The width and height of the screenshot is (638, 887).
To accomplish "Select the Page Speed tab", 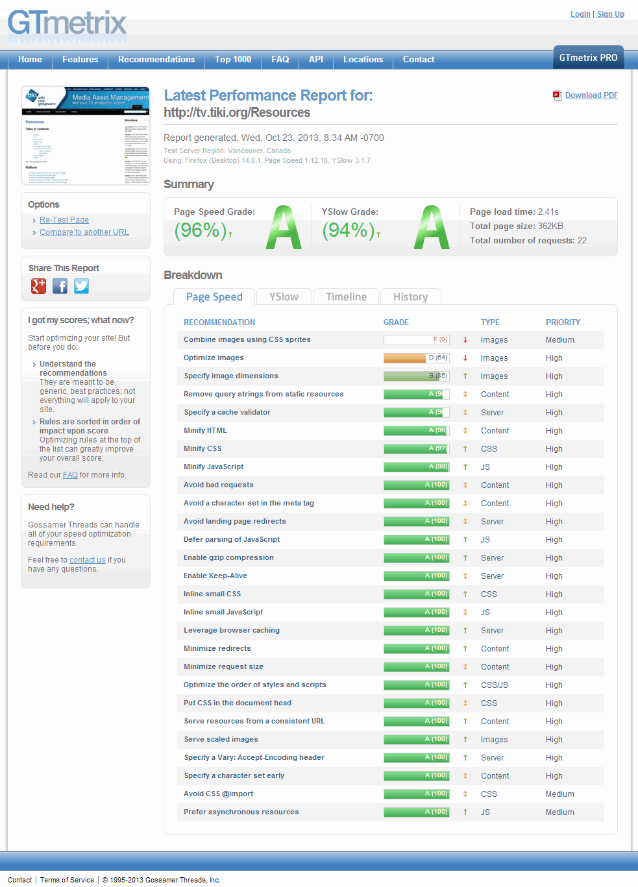I will (214, 297).
